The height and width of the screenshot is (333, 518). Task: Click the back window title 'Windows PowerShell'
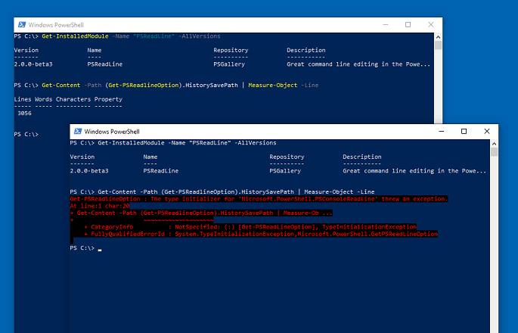coord(56,25)
